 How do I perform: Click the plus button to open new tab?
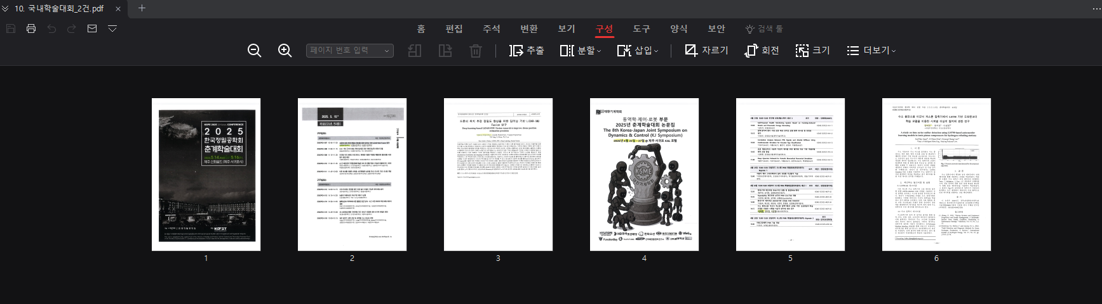[142, 8]
